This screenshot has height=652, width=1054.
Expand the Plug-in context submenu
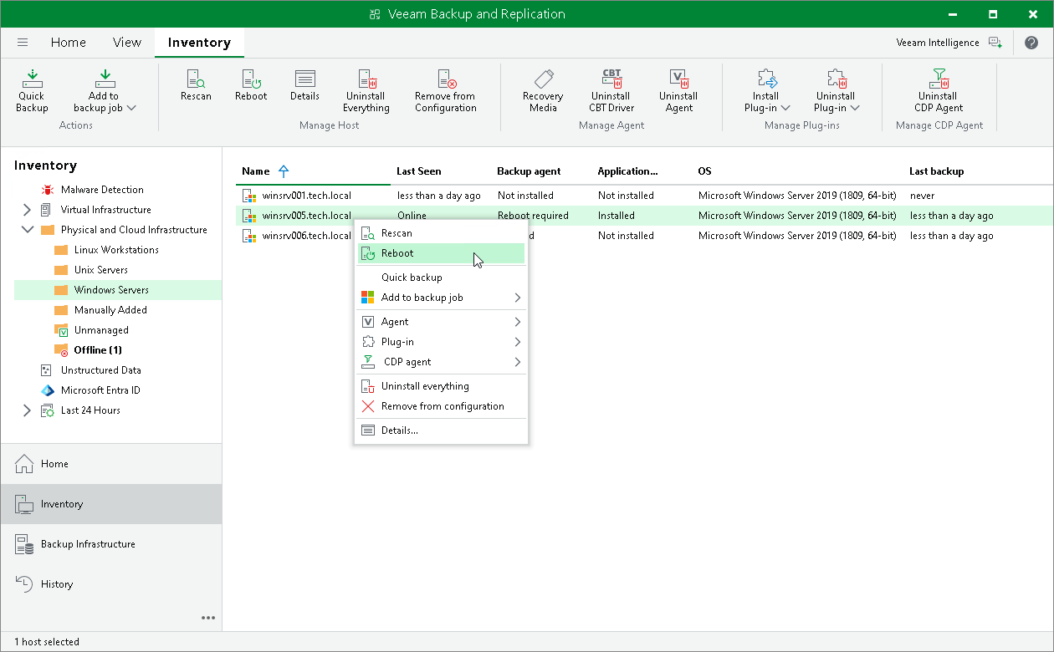[x=518, y=342]
